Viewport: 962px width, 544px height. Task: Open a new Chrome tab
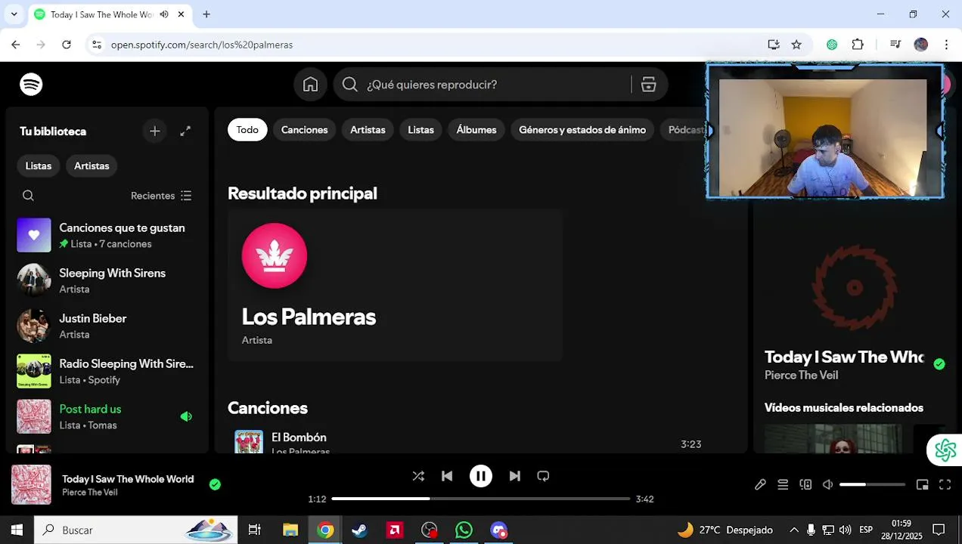(206, 14)
